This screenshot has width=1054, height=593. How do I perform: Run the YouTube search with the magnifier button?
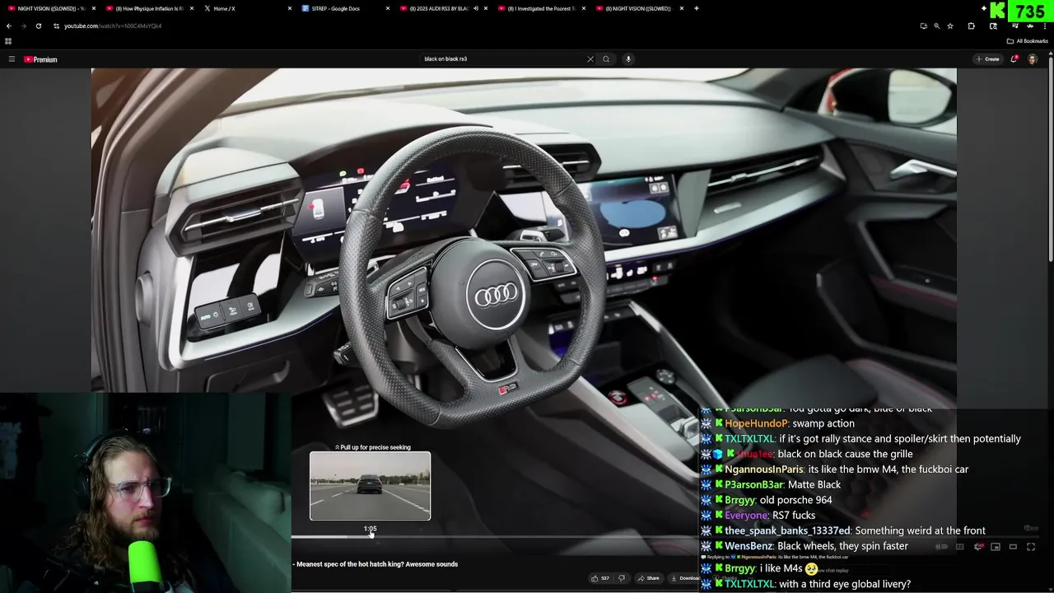606,59
